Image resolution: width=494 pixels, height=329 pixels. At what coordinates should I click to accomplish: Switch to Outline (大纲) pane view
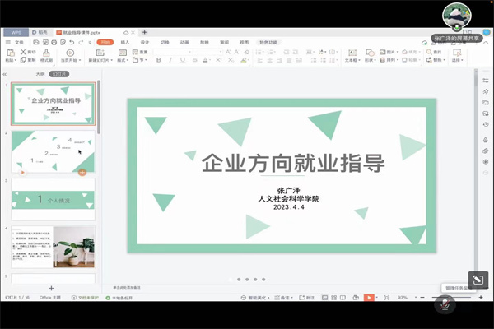pos(39,73)
